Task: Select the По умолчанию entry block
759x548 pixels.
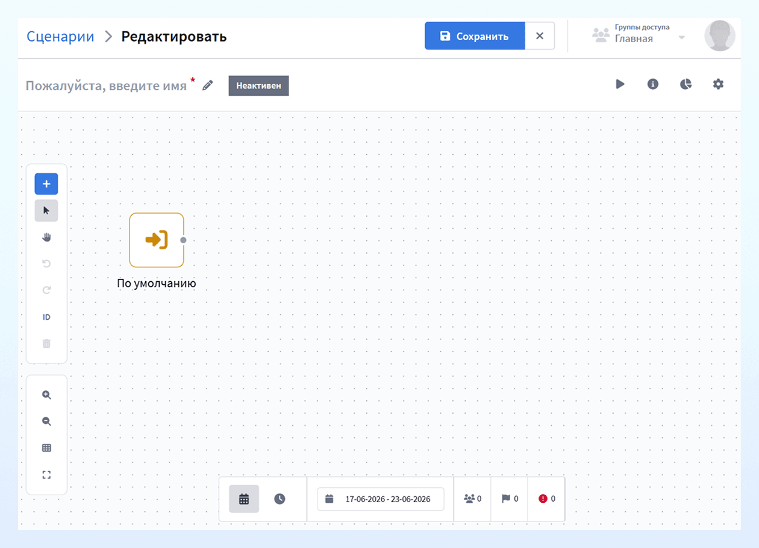Action: point(157,240)
